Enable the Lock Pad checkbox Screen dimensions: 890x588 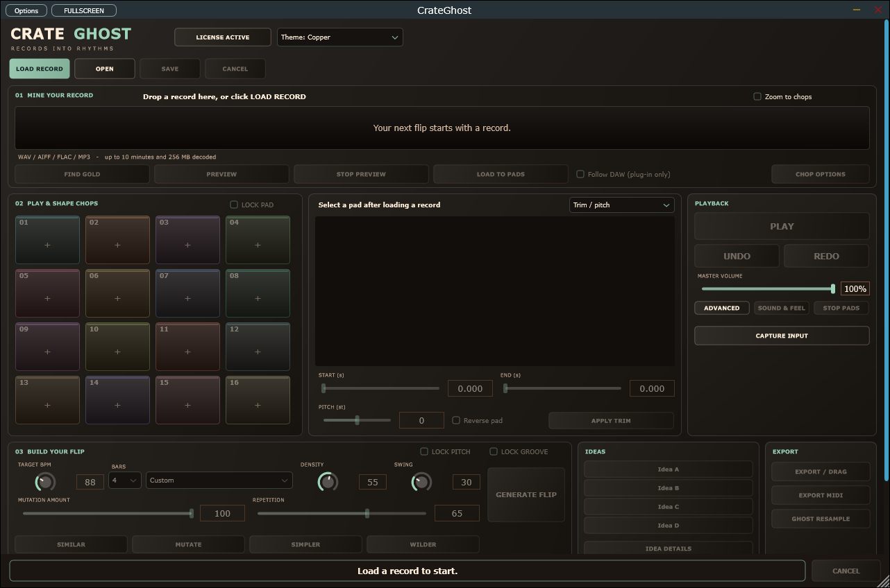pos(234,205)
